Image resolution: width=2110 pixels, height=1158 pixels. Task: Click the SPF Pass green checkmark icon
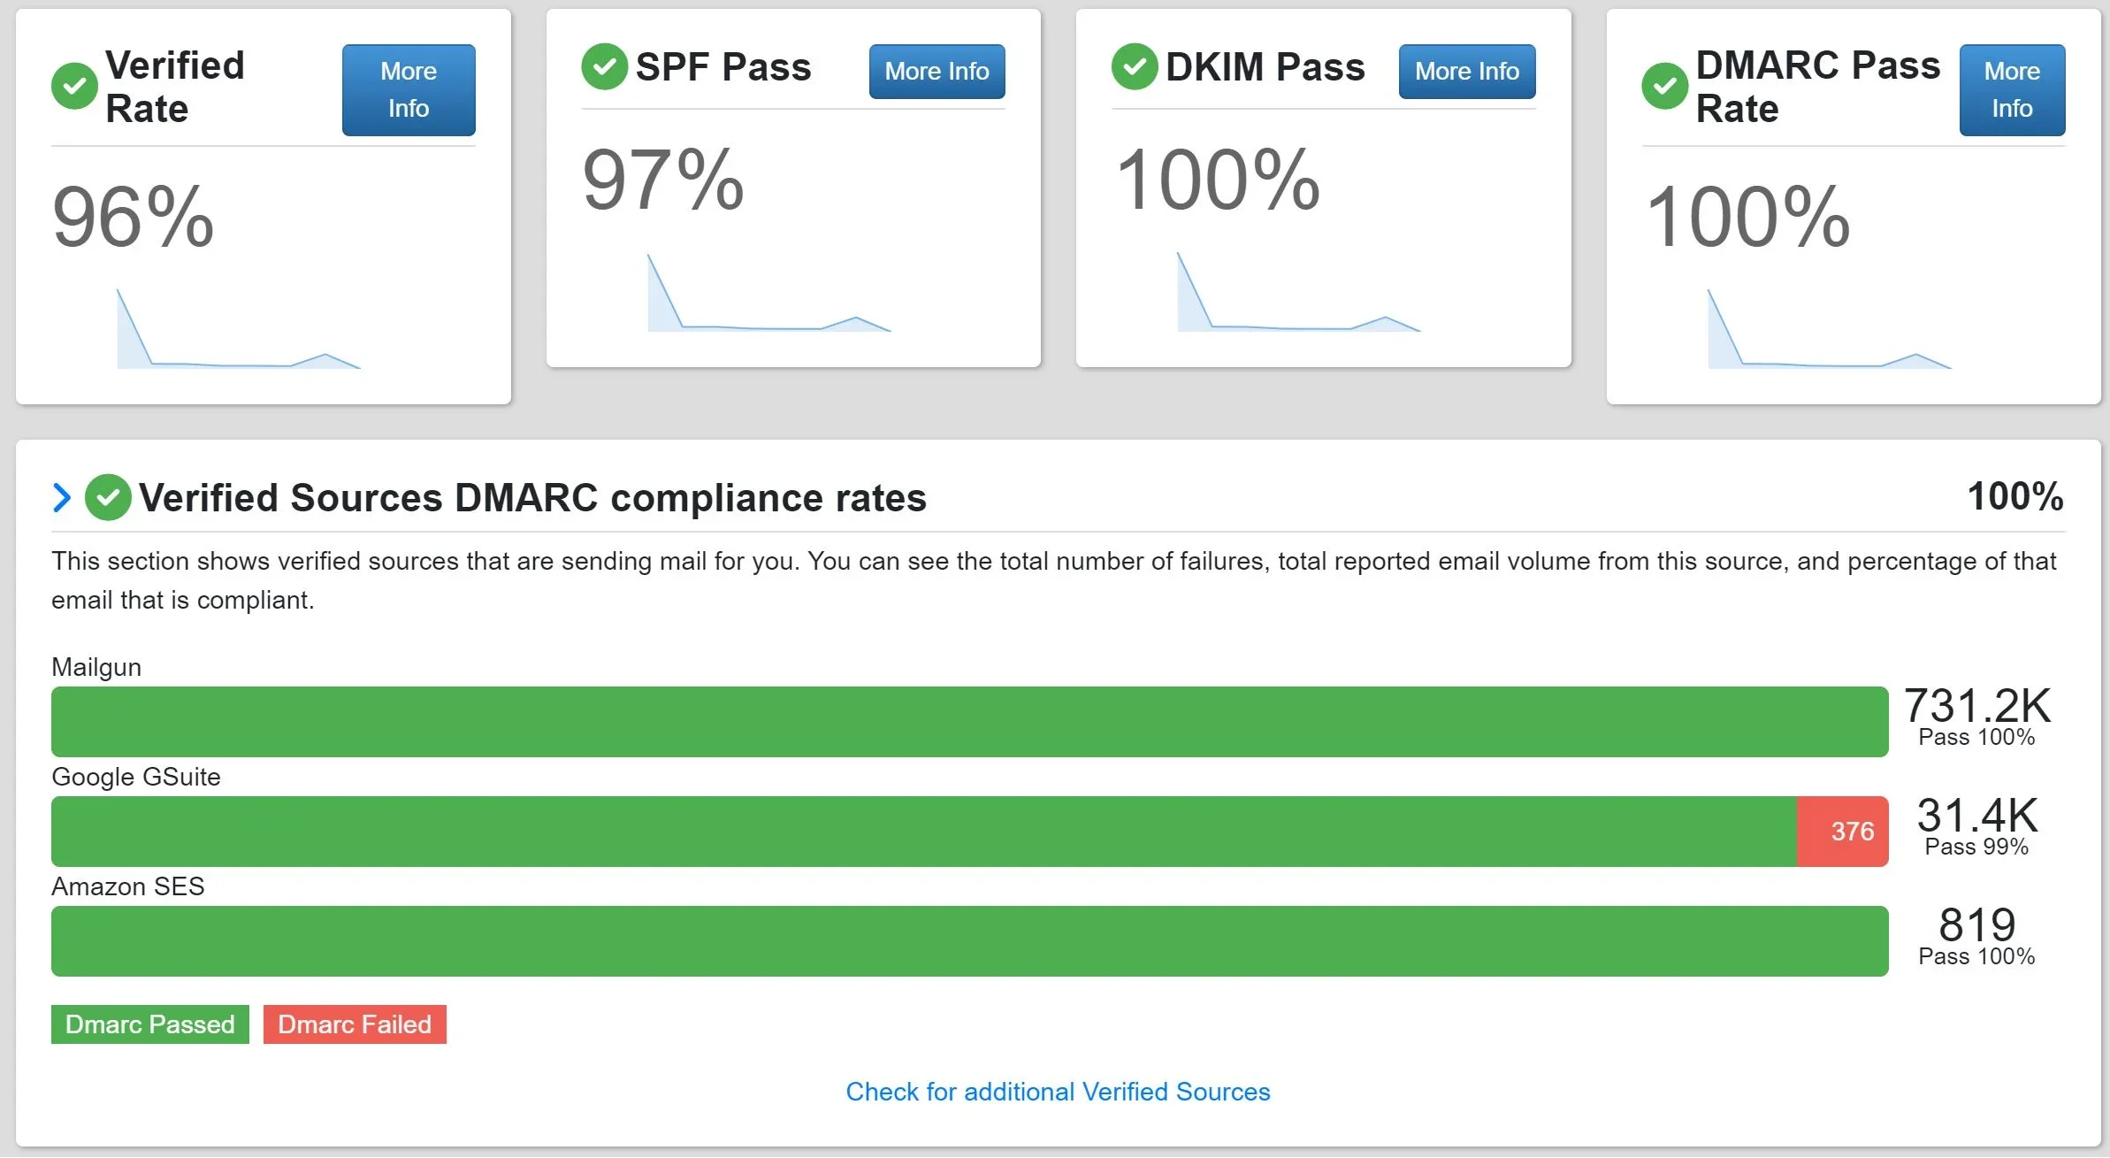pyautogui.click(x=604, y=66)
